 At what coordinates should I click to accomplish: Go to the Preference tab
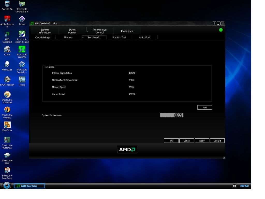coord(127,31)
